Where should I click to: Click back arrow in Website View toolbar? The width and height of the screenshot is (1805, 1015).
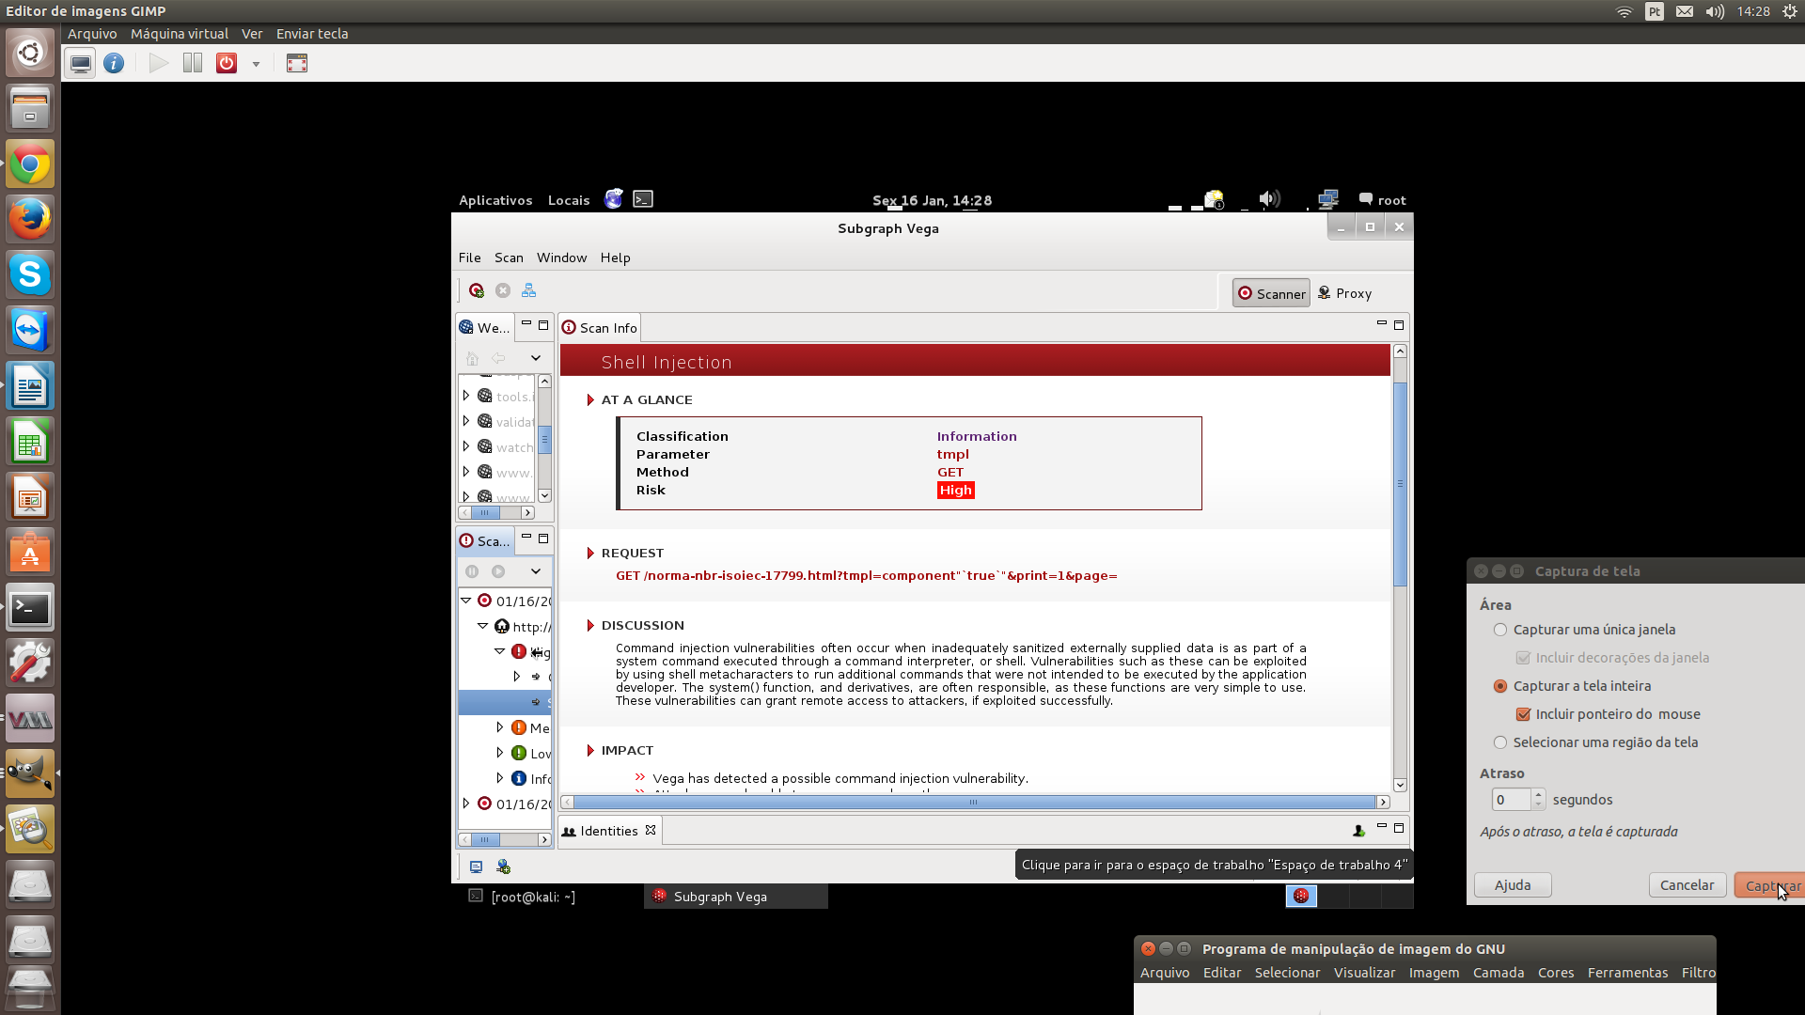(x=498, y=358)
